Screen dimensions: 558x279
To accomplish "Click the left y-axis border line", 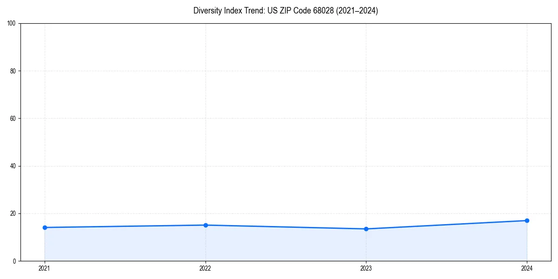I will pyautogui.click(x=20, y=139).
